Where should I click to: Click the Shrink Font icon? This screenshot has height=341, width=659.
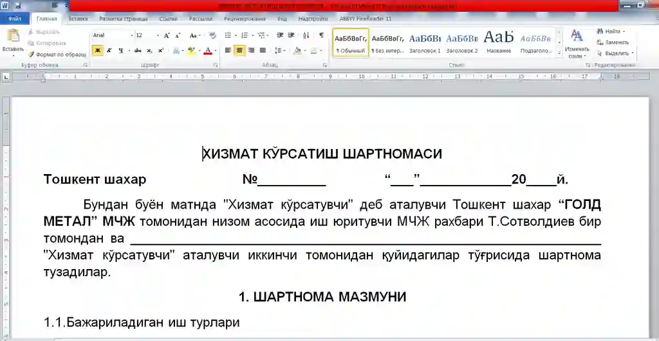click(x=178, y=36)
